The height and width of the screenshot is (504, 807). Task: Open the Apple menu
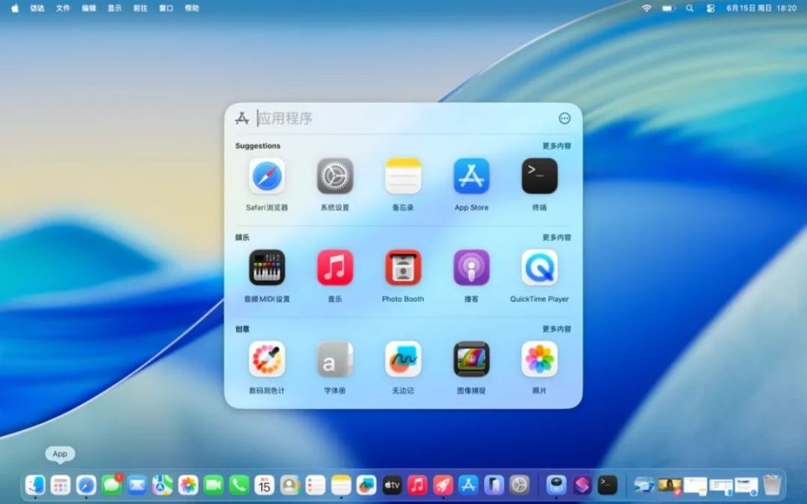(x=15, y=8)
